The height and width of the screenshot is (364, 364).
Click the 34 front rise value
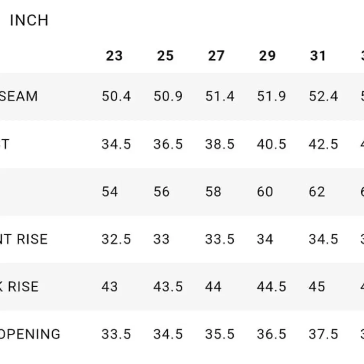tap(265, 239)
